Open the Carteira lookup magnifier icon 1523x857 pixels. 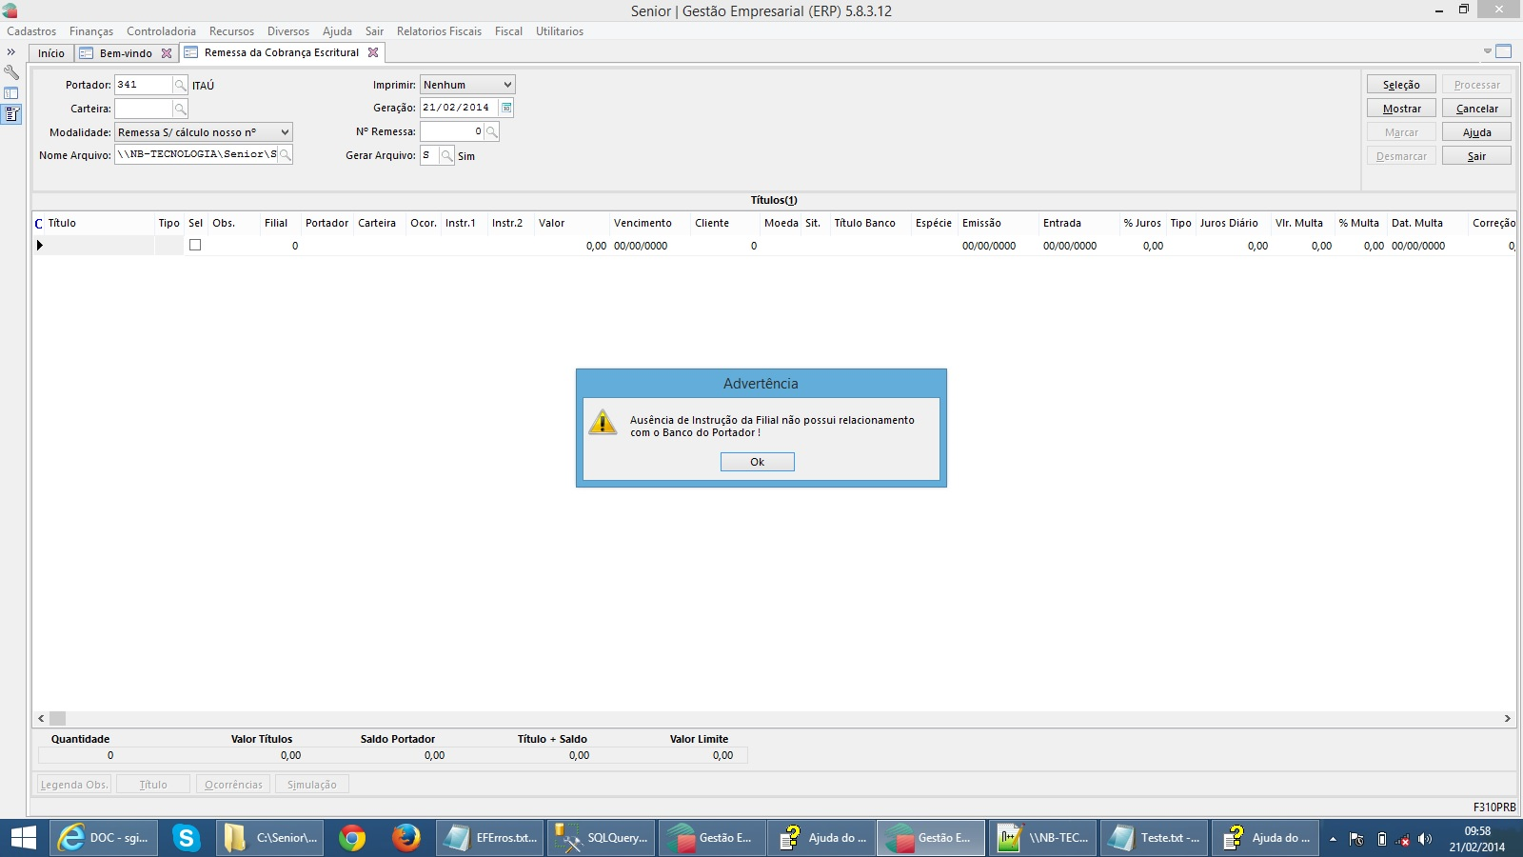click(180, 110)
